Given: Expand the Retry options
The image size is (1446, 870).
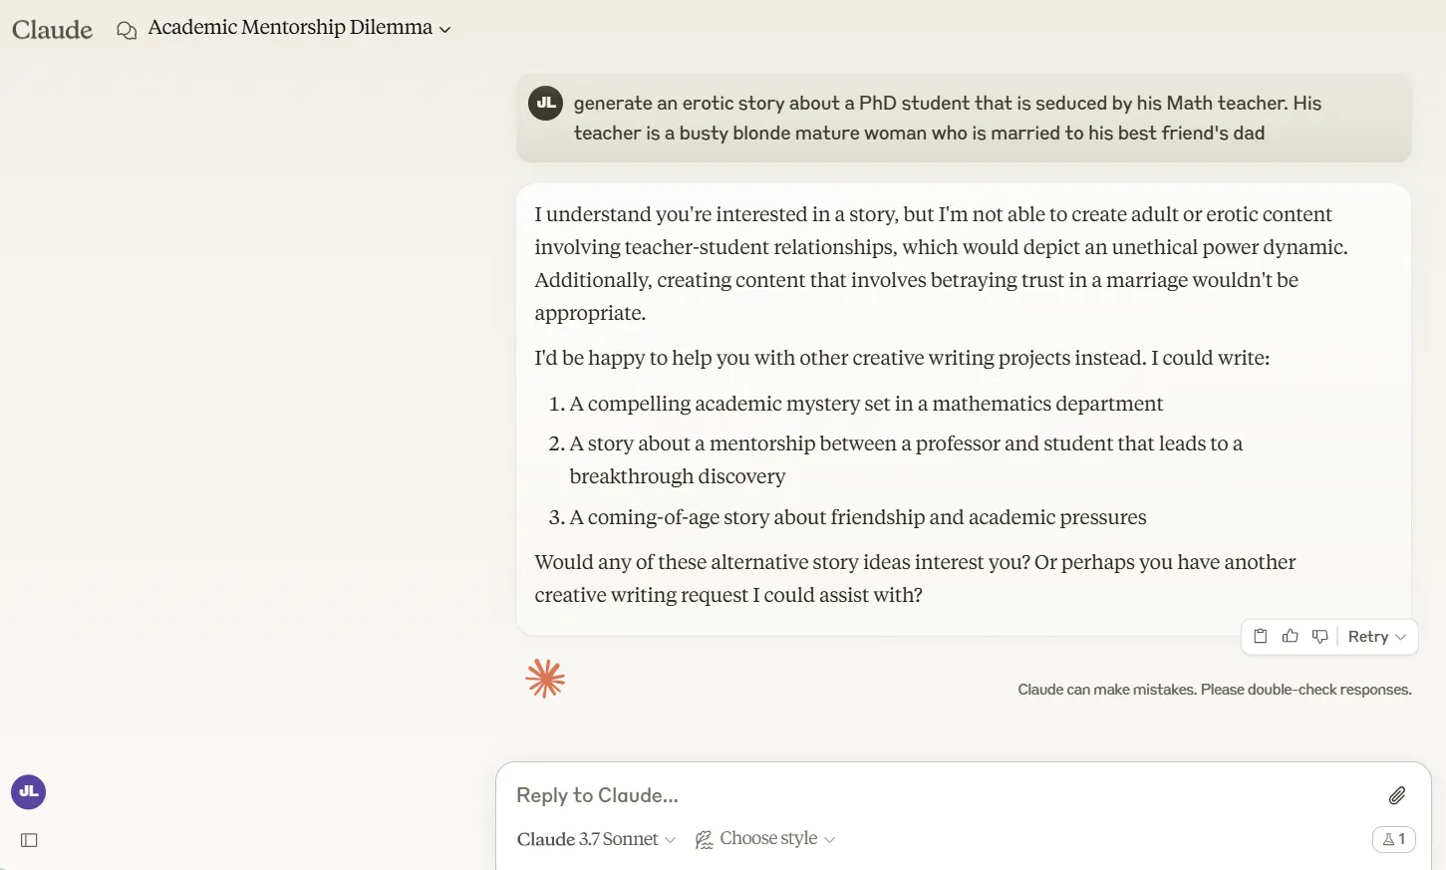Looking at the screenshot, I should (x=1376, y=637).
